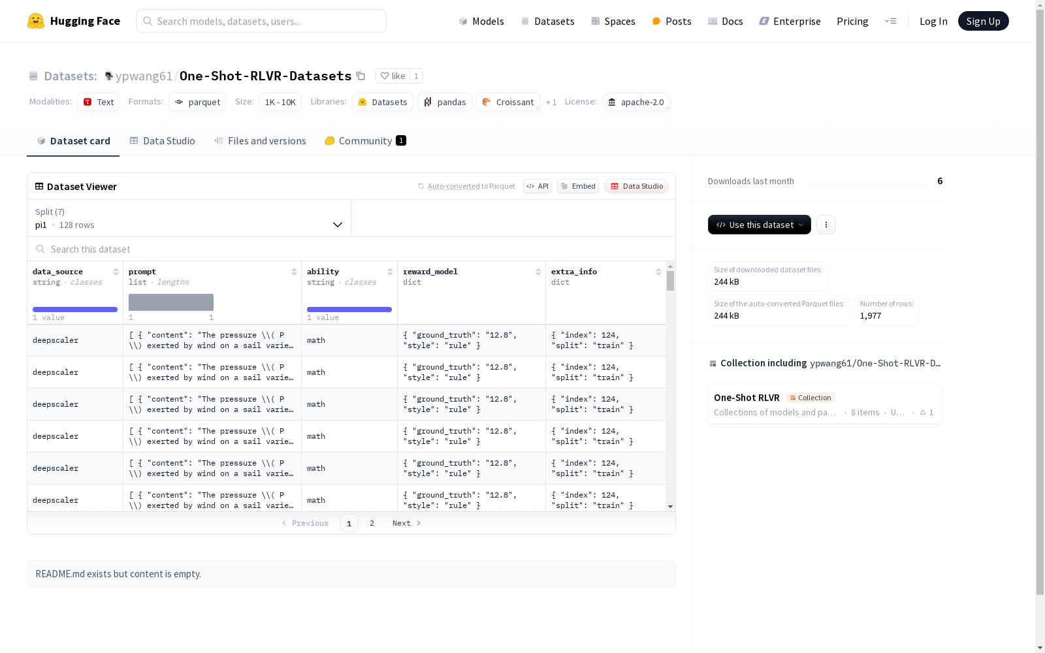Image resolution: width=1045 pixels, height=653 pixels.
Task: Sort by the prompt column arrows
Action: pos(294,272)
